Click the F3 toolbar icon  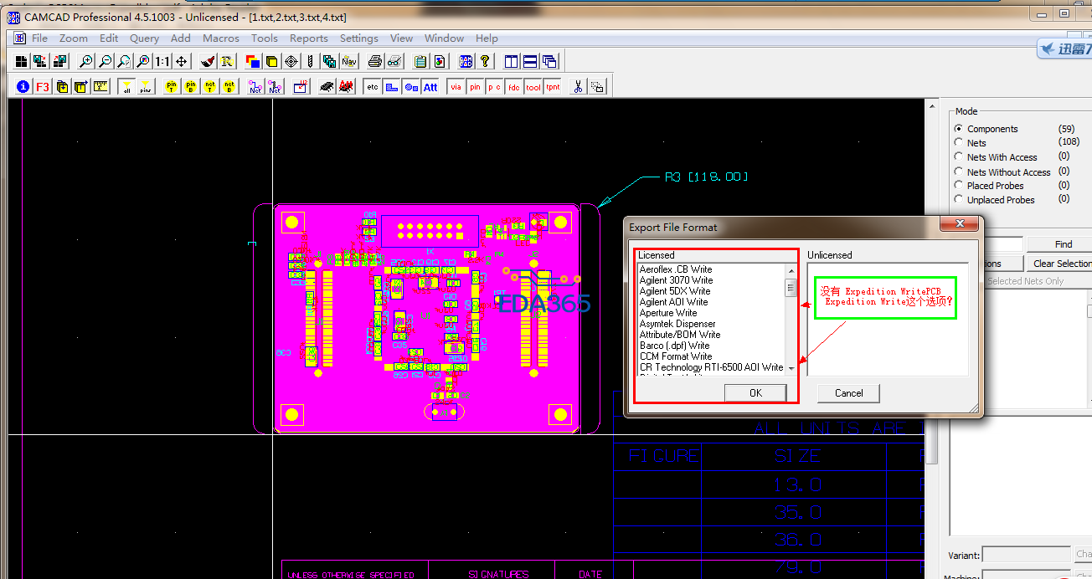pyautogui.click(x=42, y=86)
